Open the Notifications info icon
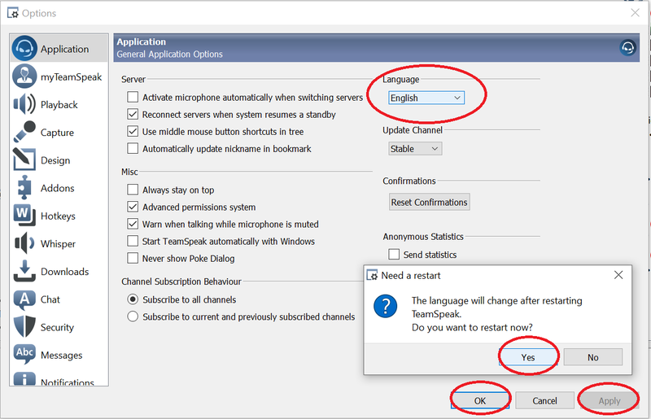Viewport: 651px width, 419px height. pos(24,378)
